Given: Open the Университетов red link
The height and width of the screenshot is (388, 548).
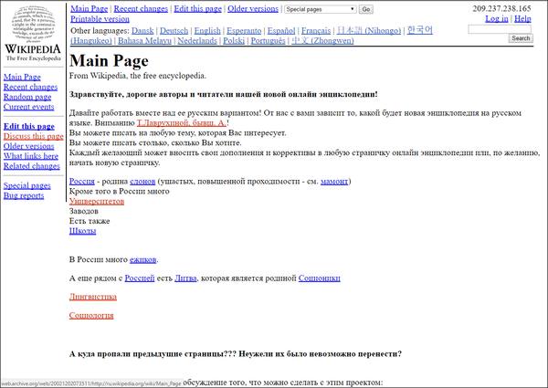Looking at the screenshot, I should [97, 201].
